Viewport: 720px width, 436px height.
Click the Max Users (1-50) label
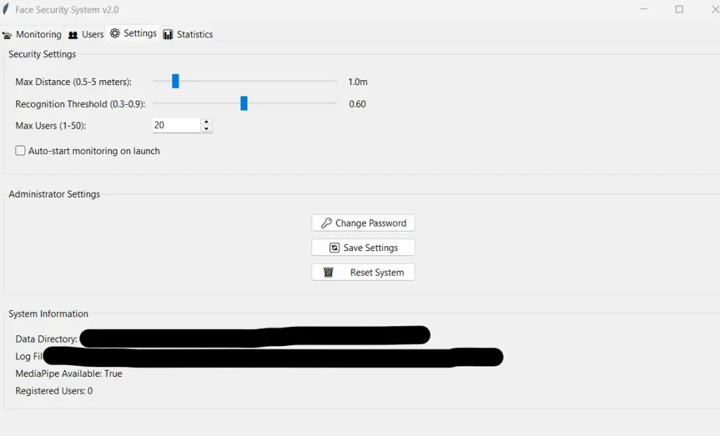(51, 125)
